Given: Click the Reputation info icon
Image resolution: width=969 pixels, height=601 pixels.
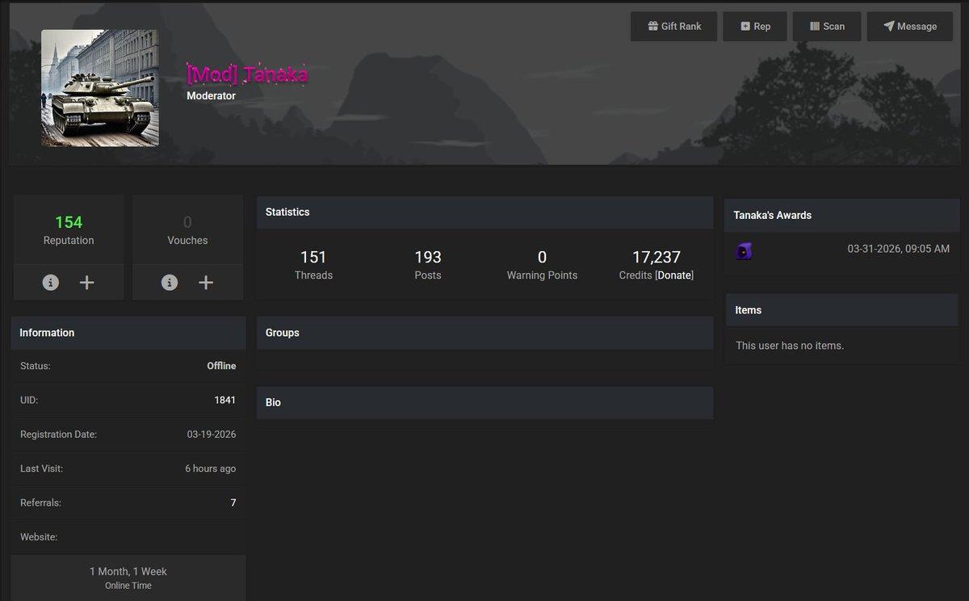Looking at the screenshot, I should pos(51,282).
